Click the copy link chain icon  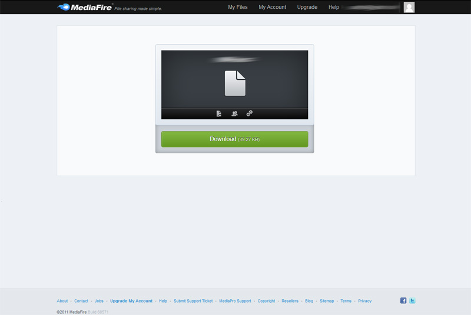(250, 113)
